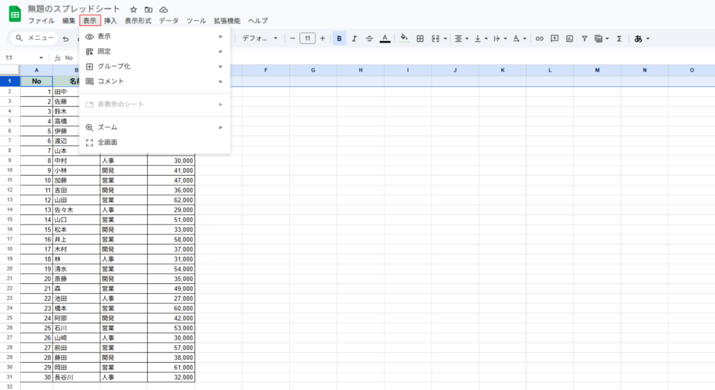
Task: Click the decrease font size minus button
Action: click(293, 38)
